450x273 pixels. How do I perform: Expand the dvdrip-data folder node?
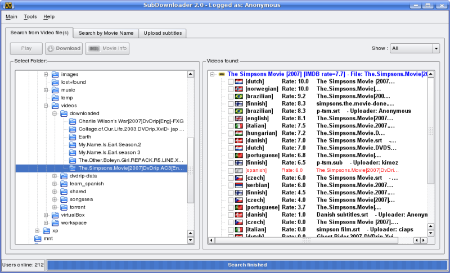[55, 176]
